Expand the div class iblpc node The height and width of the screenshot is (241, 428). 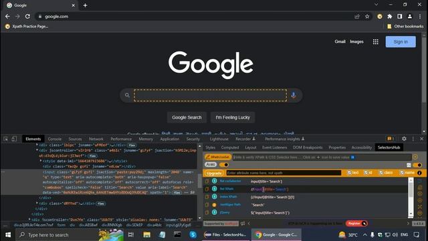(x=37, y=145)
